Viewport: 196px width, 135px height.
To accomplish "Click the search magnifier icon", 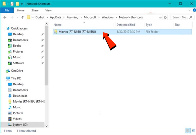I will [x=191, y=17].
